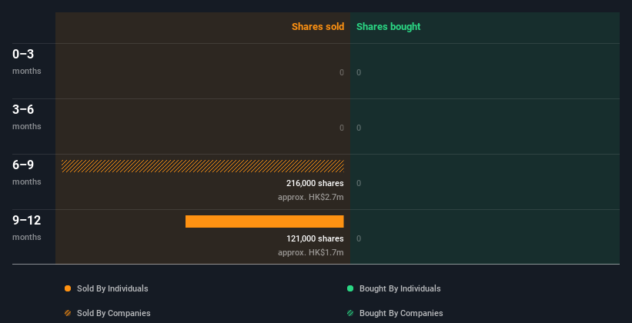This screenshot has height=323, width=632.
Task: Click the 0–3 months shares bought zero
Action: point(359,73)
